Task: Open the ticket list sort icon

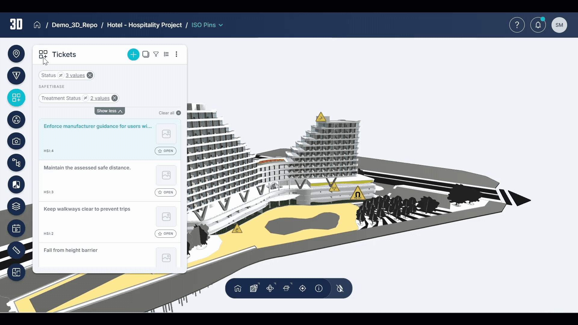Action: [166, 54]
